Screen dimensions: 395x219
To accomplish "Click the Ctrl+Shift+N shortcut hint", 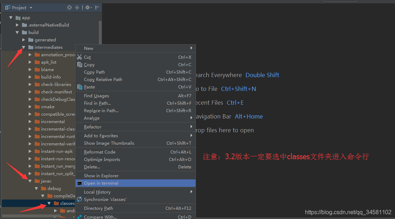I will click(238, 89).
